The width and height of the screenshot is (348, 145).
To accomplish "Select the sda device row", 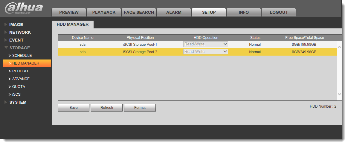I will [197, 45].
